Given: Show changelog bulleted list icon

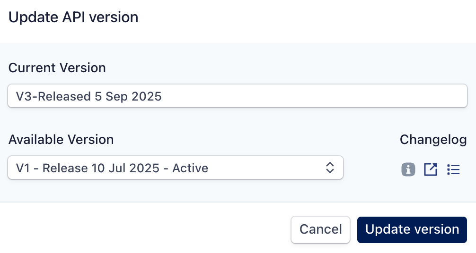Looking at the screenshot, I should (x=453, y=169).
